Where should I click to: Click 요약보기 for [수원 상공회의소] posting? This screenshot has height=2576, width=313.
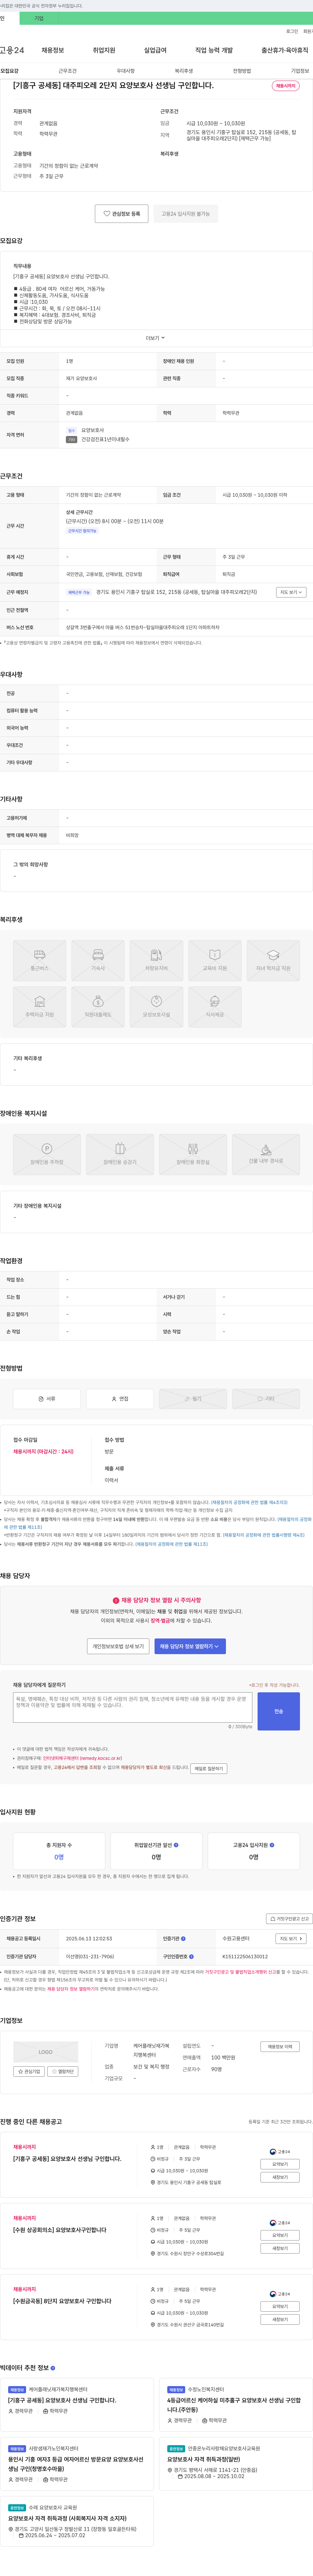(280, 2235)
